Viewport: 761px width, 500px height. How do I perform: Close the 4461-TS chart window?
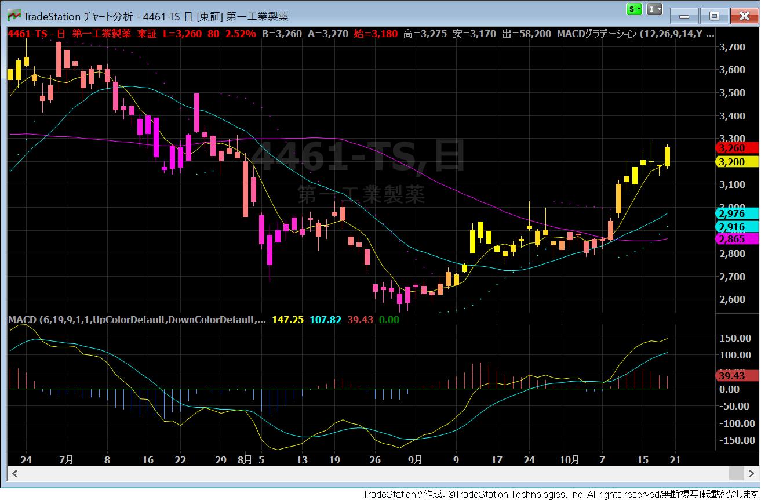744,16
